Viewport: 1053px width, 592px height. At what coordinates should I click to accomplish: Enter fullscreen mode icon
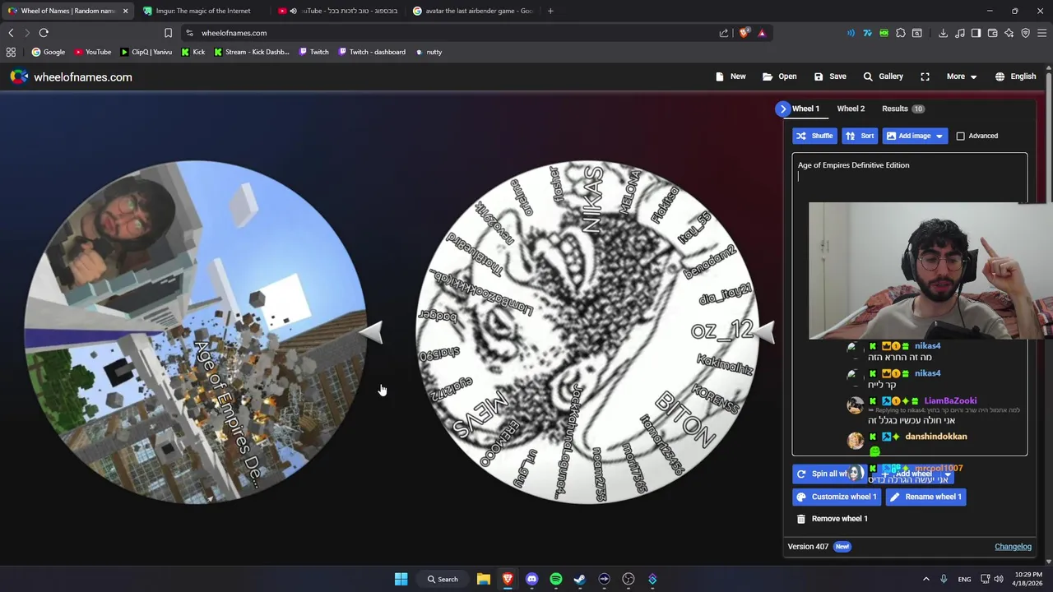coord(925,76)
